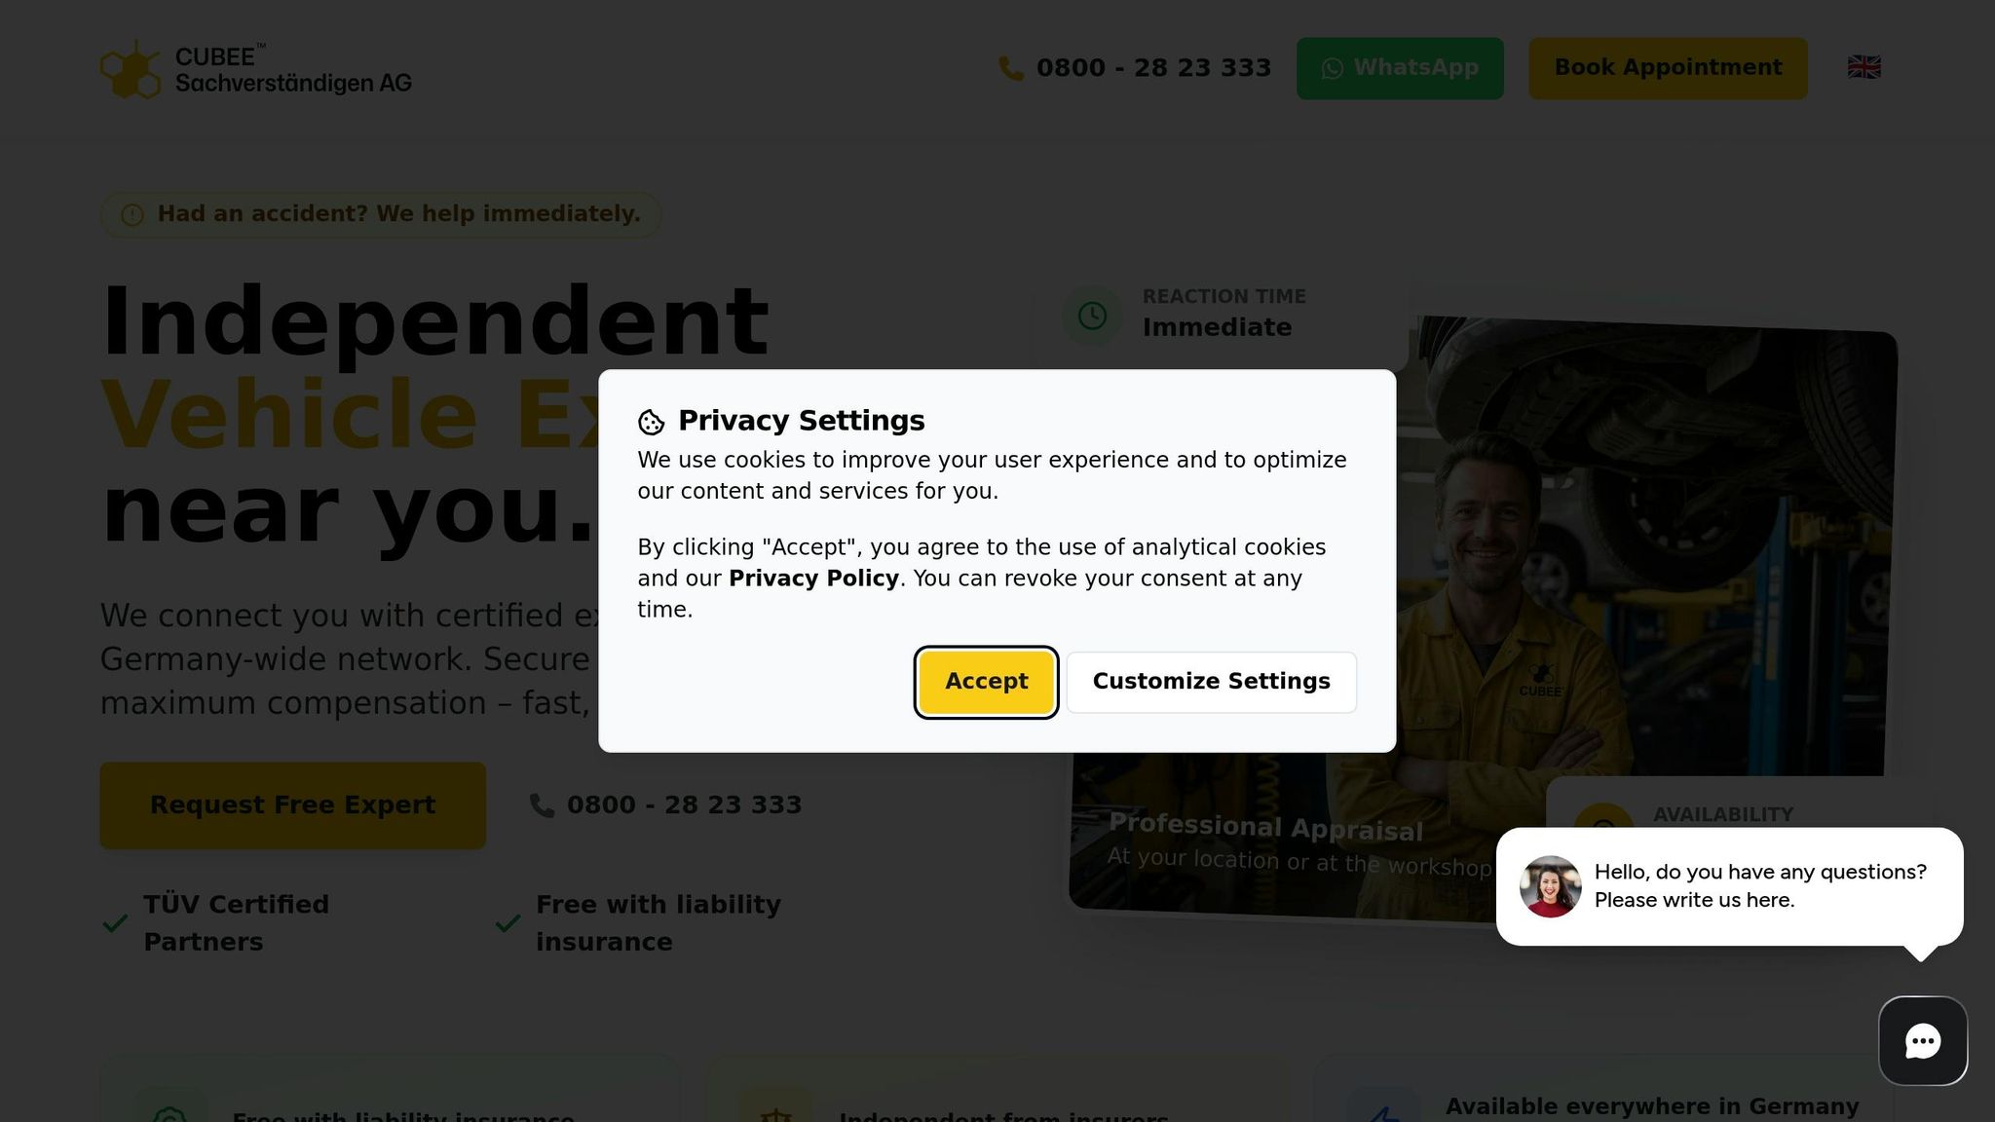Image resolution: width=1995 pixels, height=1122 pixels.
Task: Click the phone icon in the header
Action: [x=1011, y=68]
